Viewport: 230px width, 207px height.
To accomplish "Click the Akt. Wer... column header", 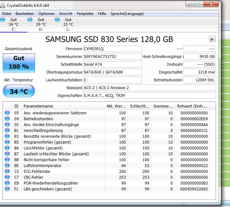I will coord(116,106).
